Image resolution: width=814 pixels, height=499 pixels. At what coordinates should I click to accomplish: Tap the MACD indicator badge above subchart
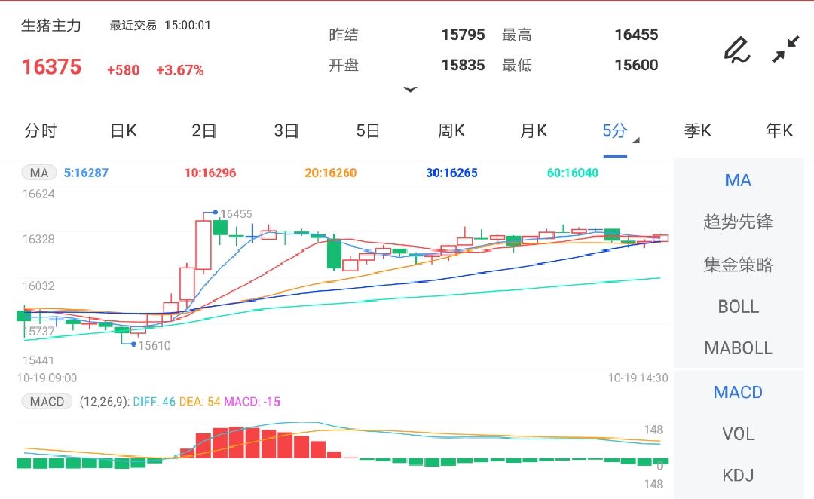click(47, 401)
